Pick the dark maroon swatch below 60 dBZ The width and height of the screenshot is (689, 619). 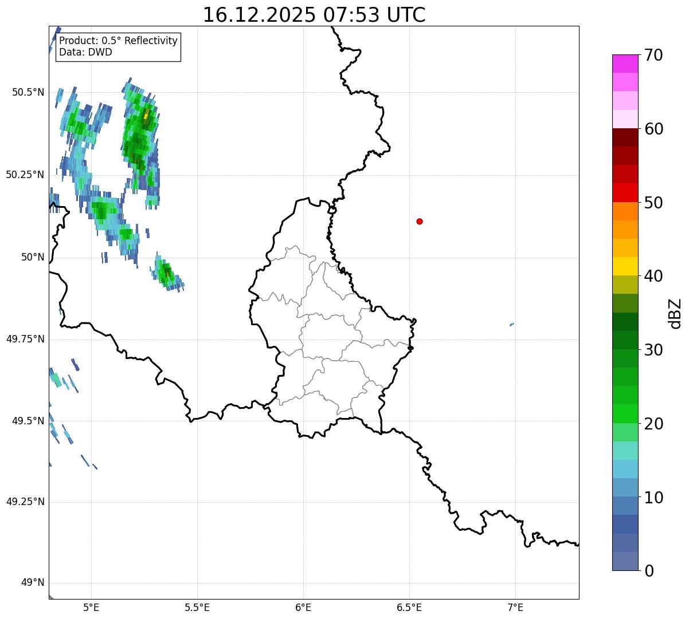(625, 137)
